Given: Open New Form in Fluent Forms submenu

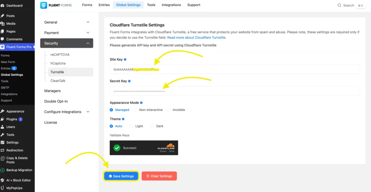Looking at the screenshot, I should point(8,62).
